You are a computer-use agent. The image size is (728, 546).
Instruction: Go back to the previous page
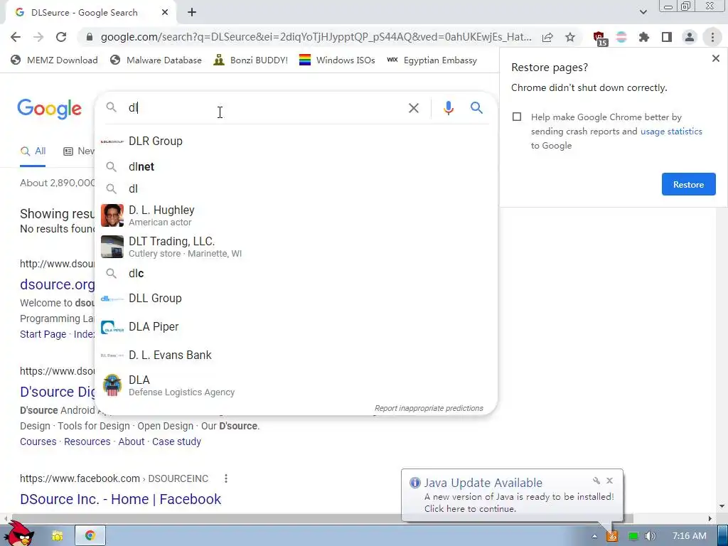pos(16,37)
